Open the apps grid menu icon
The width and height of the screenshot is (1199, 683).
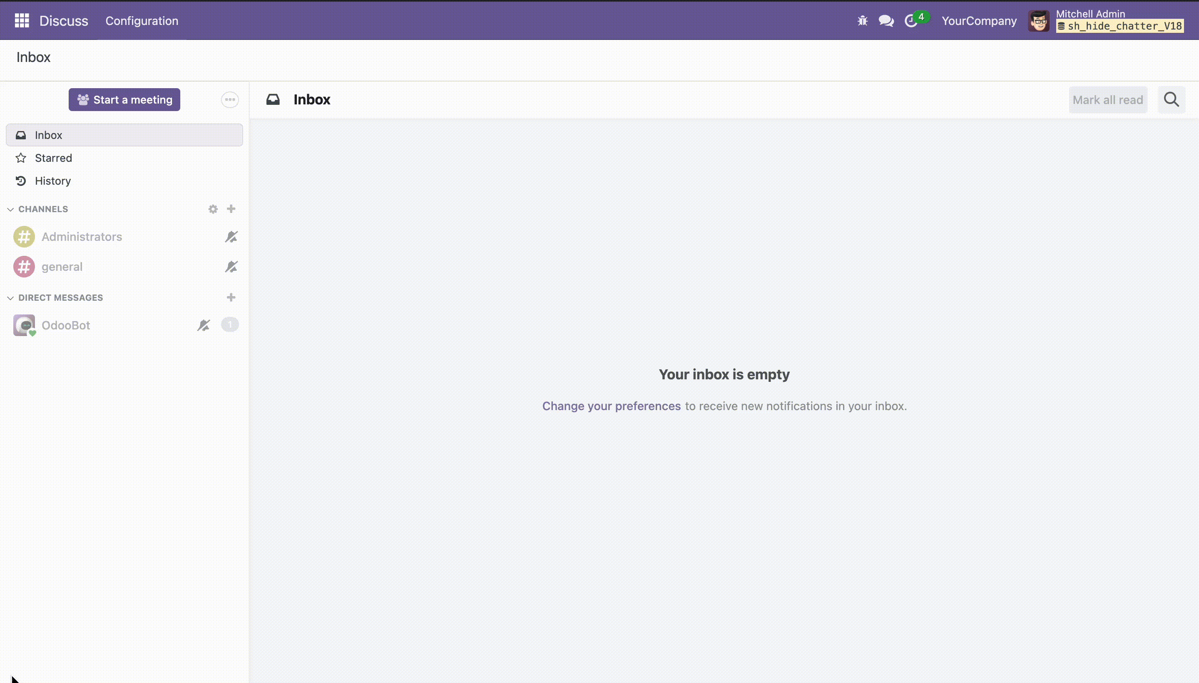pyautogui.click(x=22, y=21)
